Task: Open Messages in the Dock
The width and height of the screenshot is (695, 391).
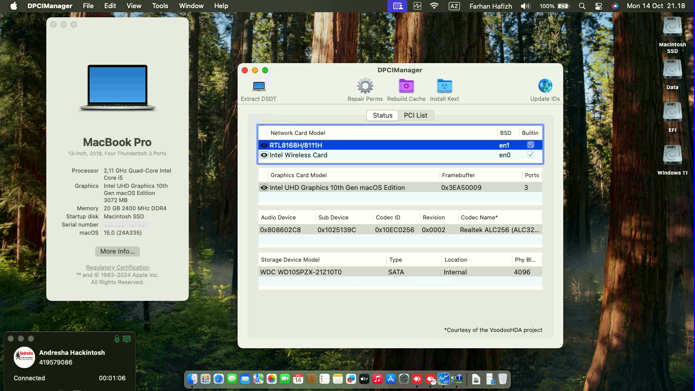Action: (232, 379)
